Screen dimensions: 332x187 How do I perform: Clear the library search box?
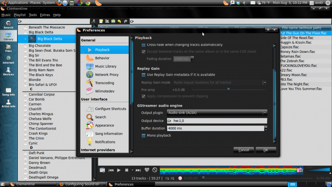tap(20, 21)
